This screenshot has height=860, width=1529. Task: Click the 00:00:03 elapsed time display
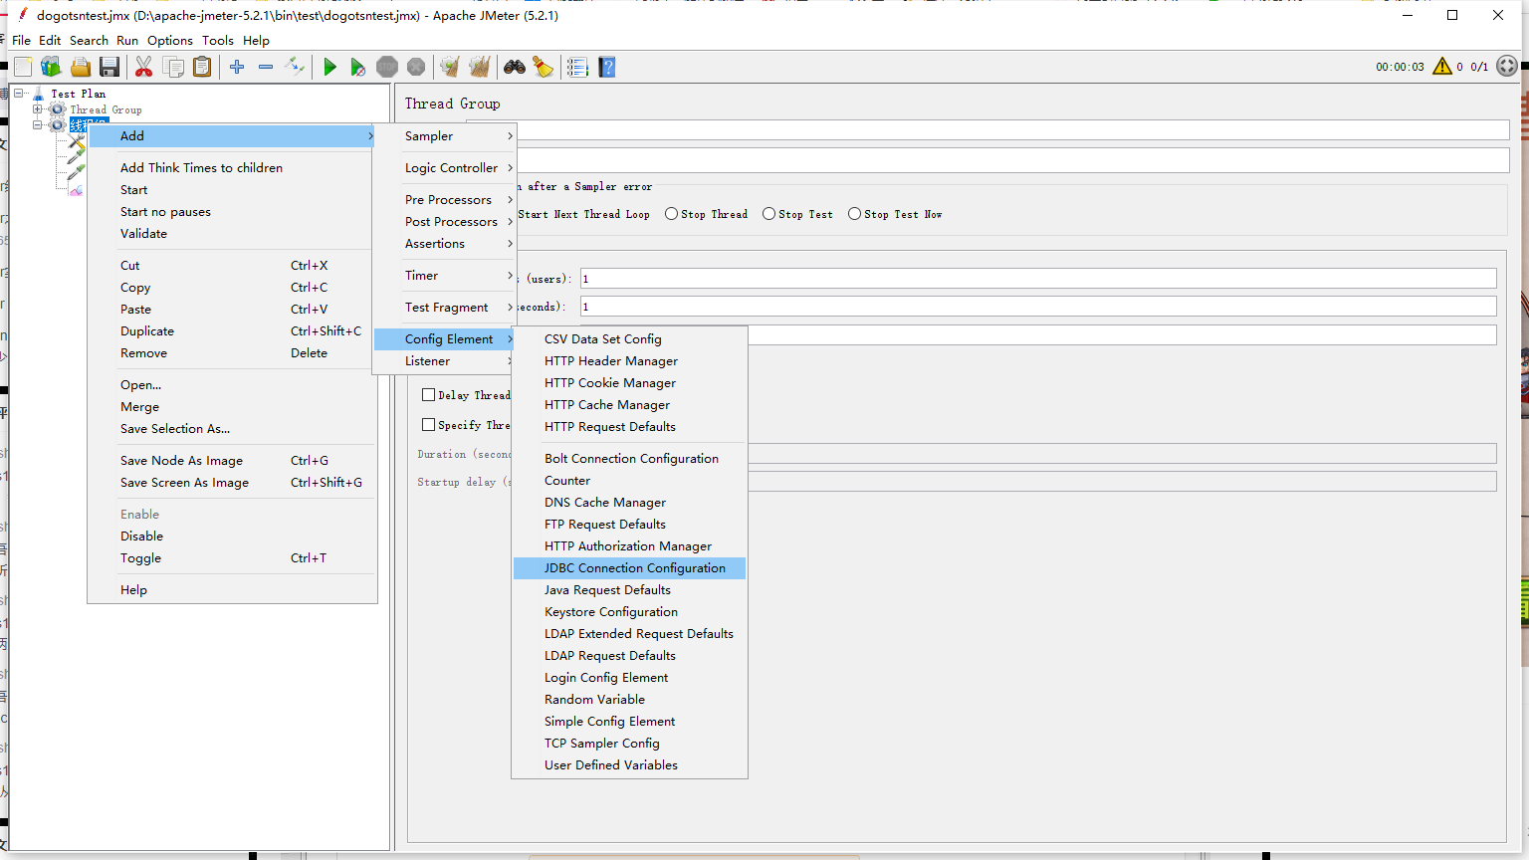tap(1400, 67)
